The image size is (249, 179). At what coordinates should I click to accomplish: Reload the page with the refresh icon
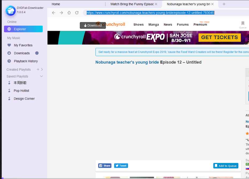tap(77, 13)
